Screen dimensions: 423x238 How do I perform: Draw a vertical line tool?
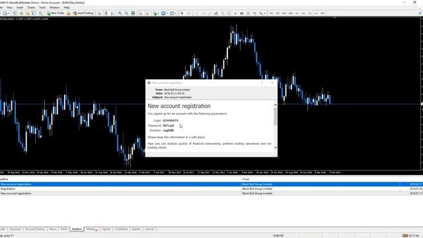pyautogui.click(x=197, y=13)
